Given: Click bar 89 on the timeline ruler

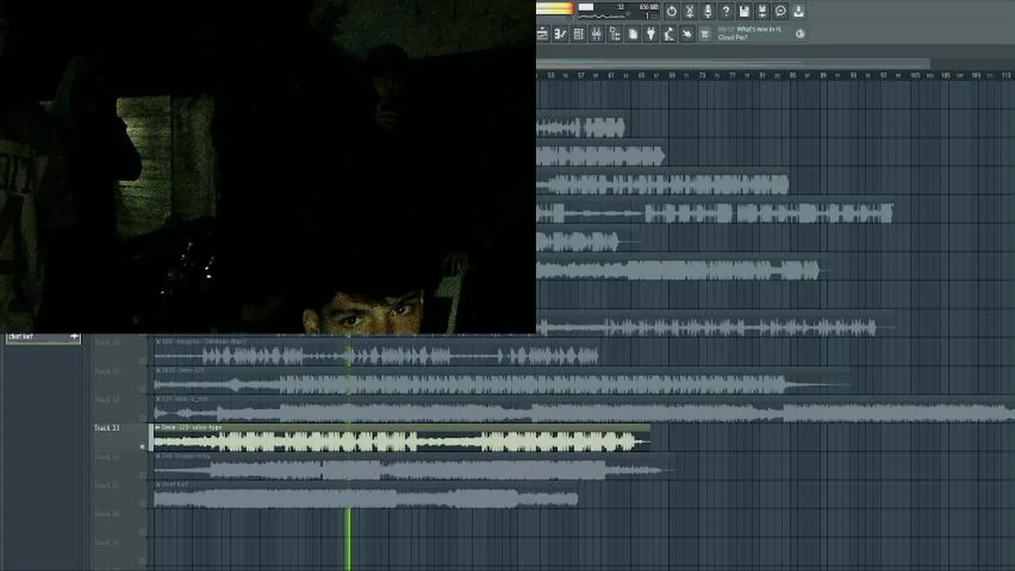Looking at the screenshot, I should [824, 75].
